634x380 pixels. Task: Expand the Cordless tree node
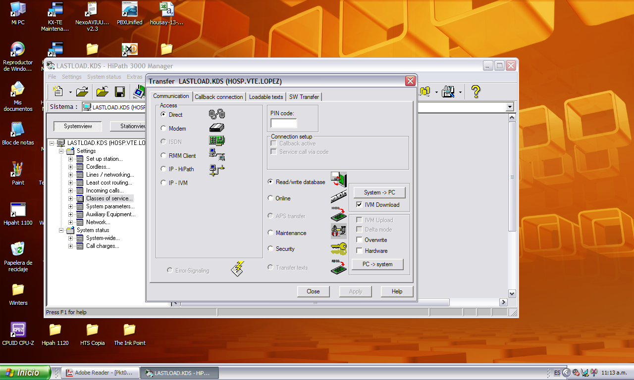point(71,167)
